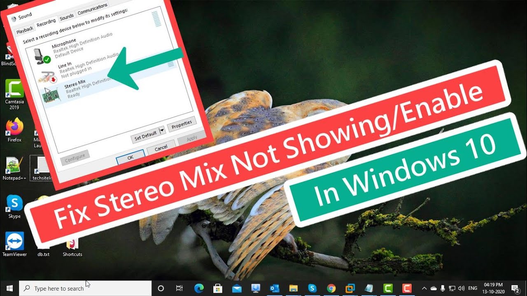
Task: Open Task View from the taskbar
Action: 179,288
